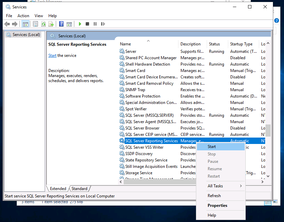Click the Forward arrow toolbar icon
This screenshot has height=222, width=284.
pyautogui.click(x=14, y=24)
